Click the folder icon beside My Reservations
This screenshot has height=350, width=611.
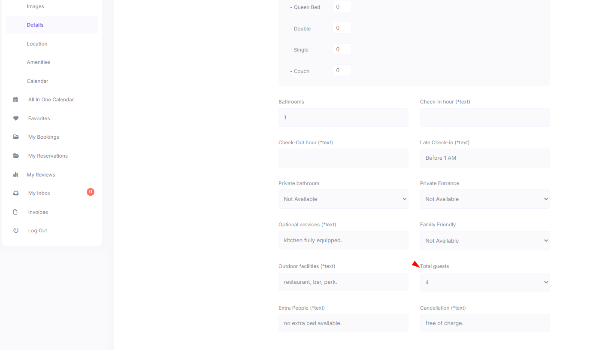pos(16,156)
